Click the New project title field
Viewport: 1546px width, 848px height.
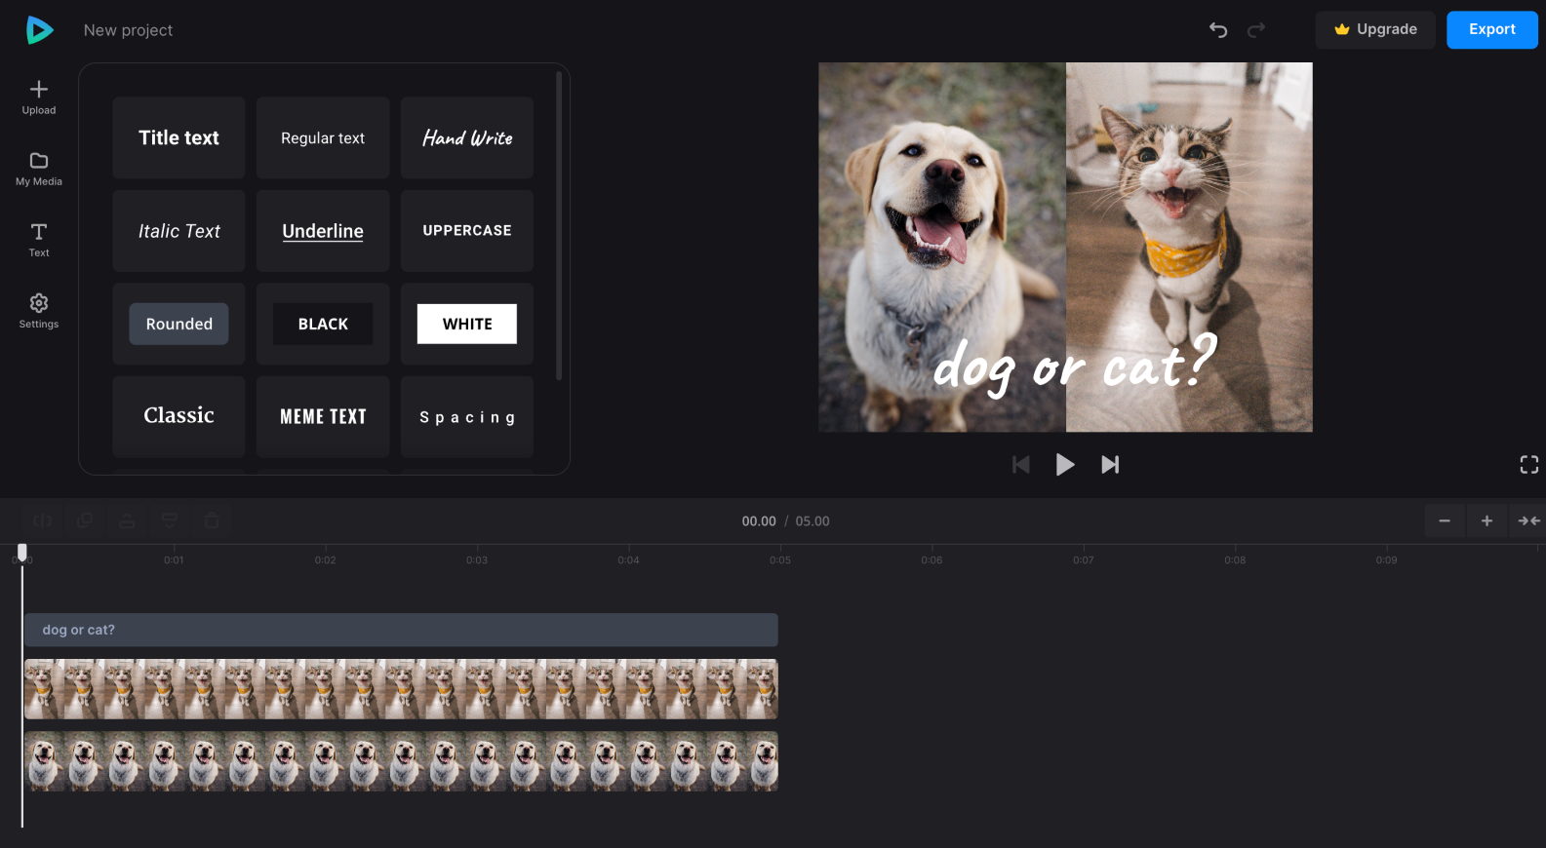click(128, 30)
